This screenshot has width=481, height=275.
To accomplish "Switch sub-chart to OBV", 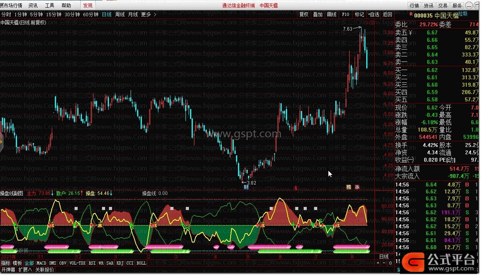I will point(63,263).
